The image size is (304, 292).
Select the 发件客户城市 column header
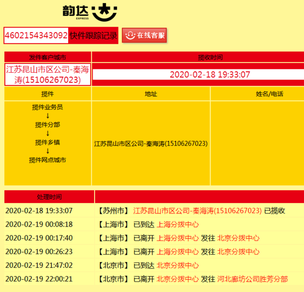click(x=48, y=57)
